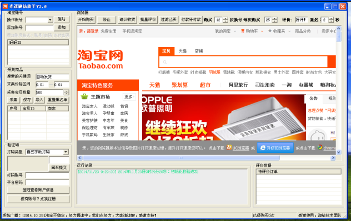The width and height of the screenshot is (351, 221).
Task: Click 确认收货 button
Action: pyautogui.click(x=127, y=19)
